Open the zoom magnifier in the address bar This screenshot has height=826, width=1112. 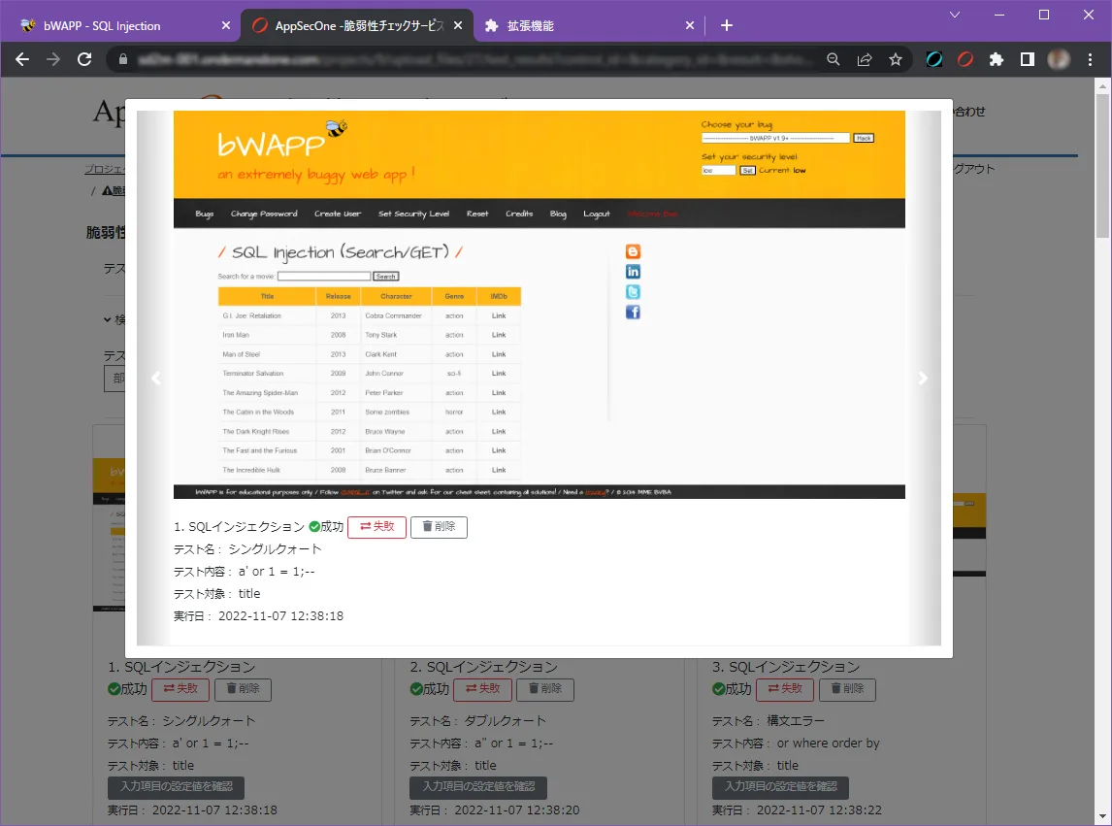[834, 59]
